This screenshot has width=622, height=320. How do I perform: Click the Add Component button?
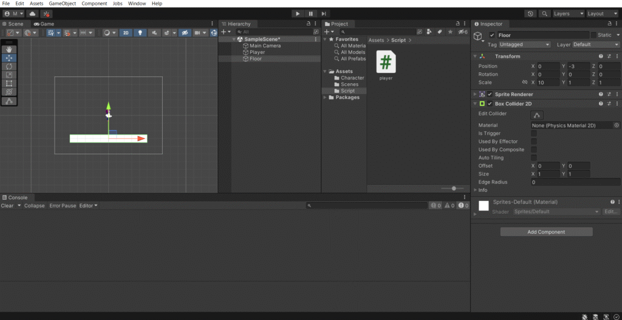point(546,232)
